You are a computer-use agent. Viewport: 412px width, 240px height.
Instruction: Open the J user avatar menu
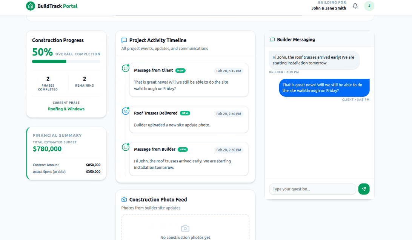pyautogui.click(x=369, y=6)
